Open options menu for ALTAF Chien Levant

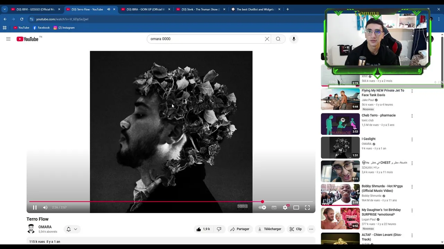pyautogui.click(x=412, y=235)
